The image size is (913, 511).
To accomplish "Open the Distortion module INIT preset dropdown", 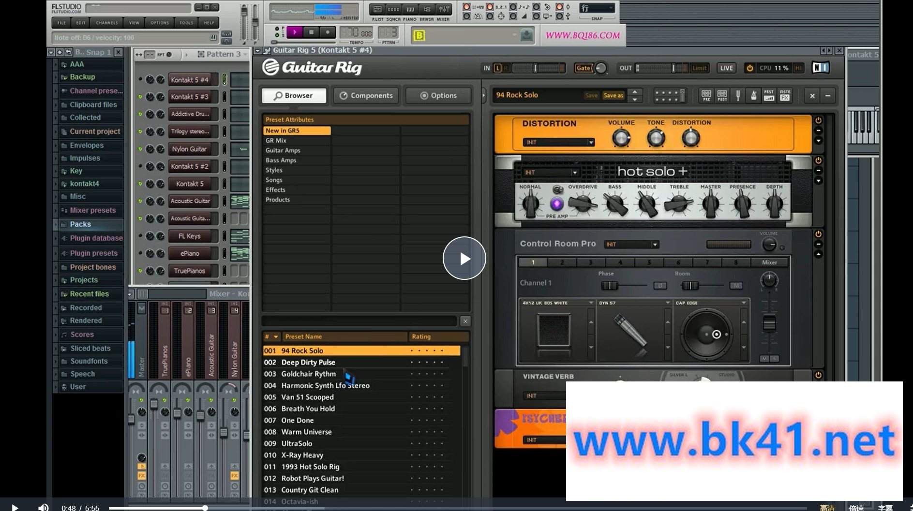I will click(559, 142).
